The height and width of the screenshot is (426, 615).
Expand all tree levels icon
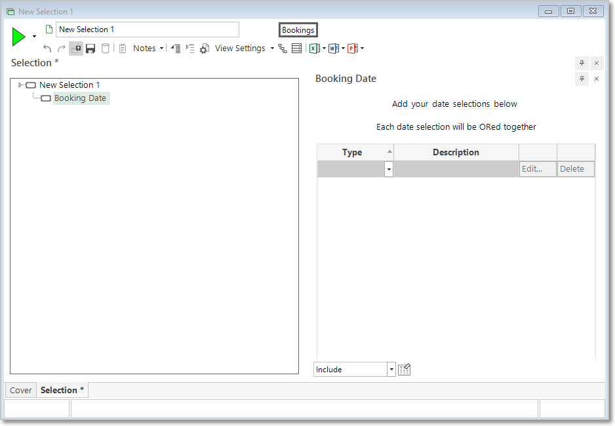(190, 48)
